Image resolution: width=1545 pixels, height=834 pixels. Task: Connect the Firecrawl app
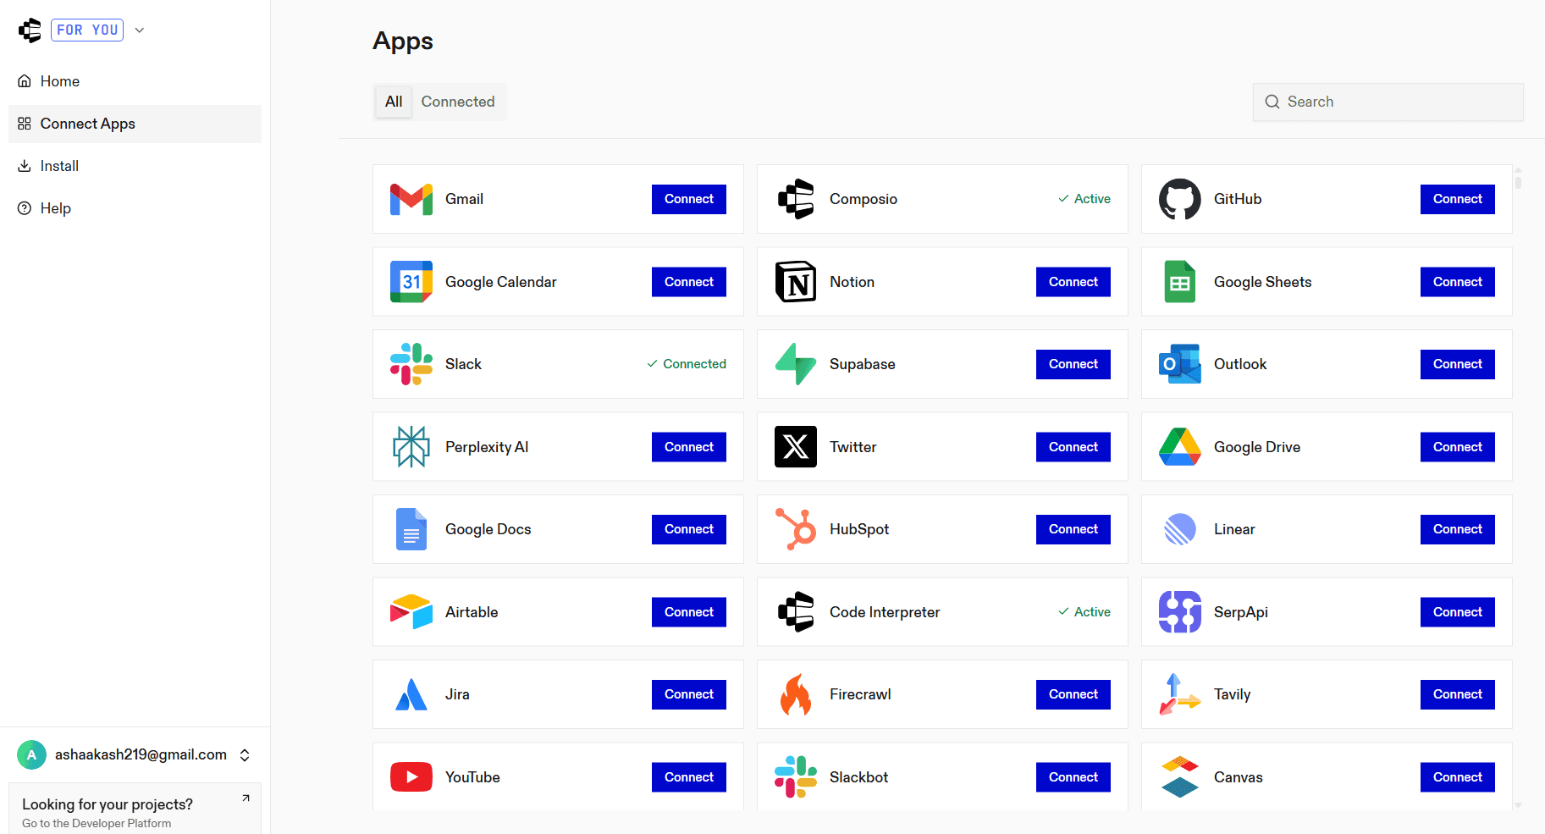pyautogui.click(x=1073, y=694)
